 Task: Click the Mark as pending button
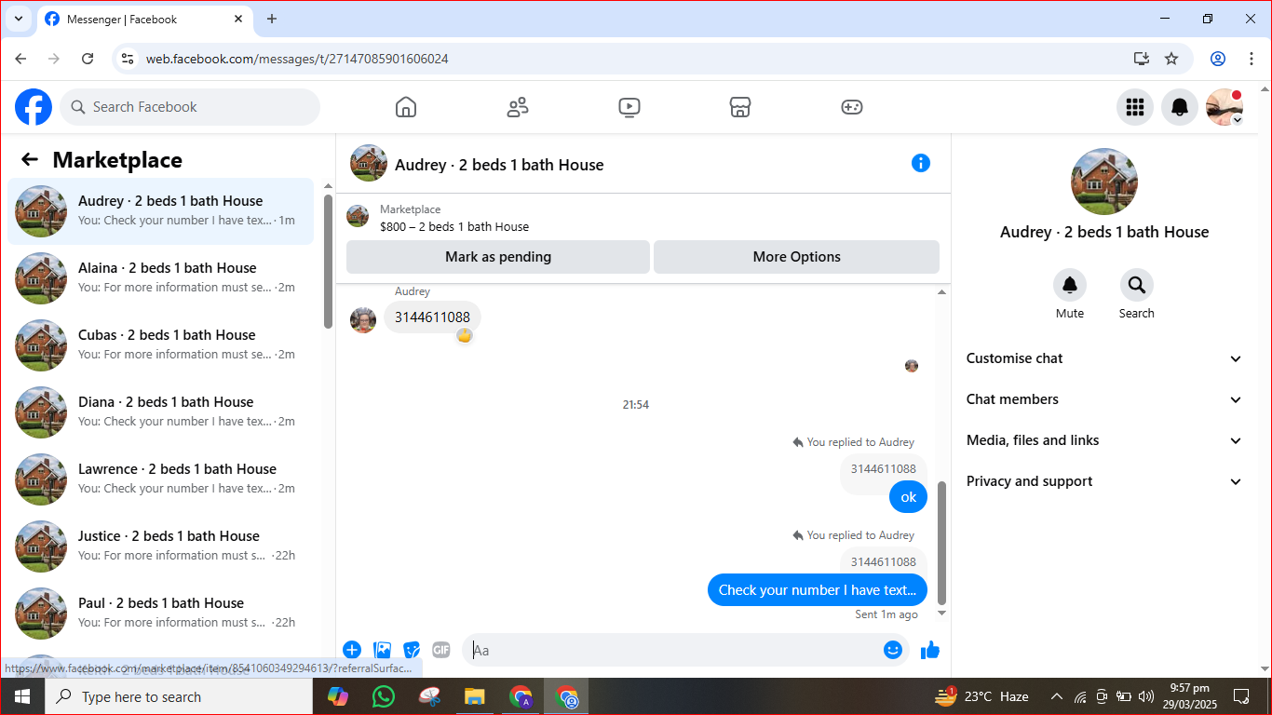point(498,257)
